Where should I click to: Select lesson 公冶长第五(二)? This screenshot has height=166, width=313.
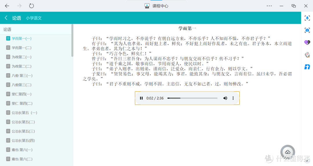(x=23, y=122)
